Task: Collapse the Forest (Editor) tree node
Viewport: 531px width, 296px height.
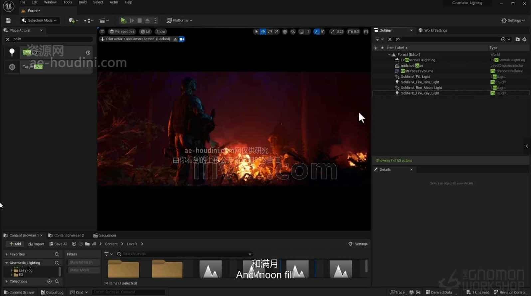Action: click(x=389, y=55)
